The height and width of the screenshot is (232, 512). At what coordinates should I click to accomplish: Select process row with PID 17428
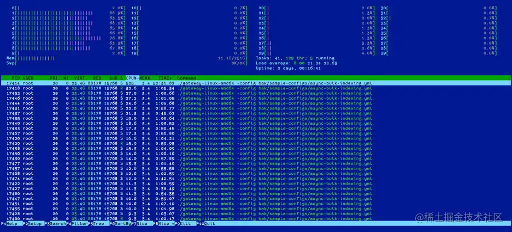256,213
